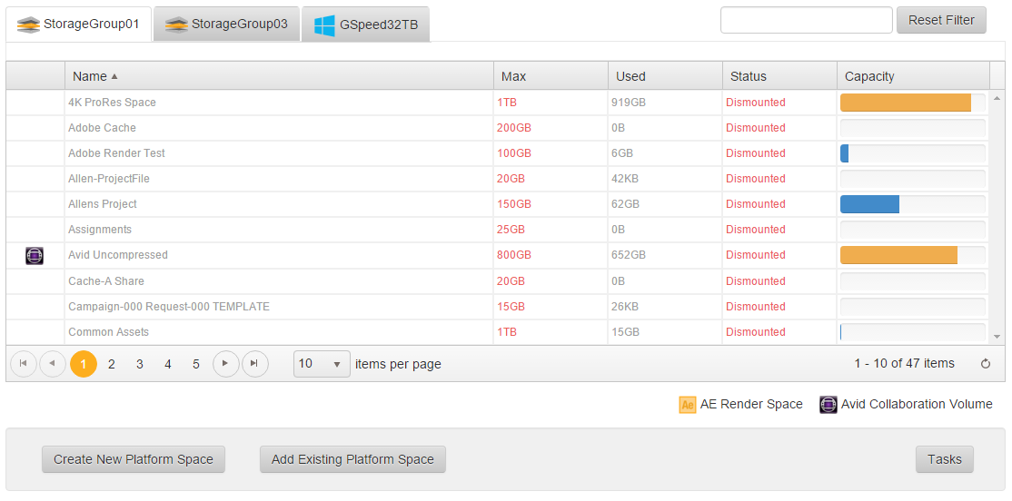
Task: Click the 919GB used value
Action: point(629,103)
